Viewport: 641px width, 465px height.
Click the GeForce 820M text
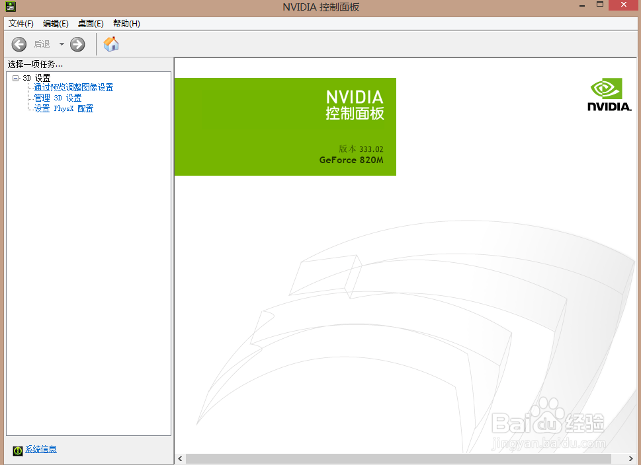tap(351, 160)
